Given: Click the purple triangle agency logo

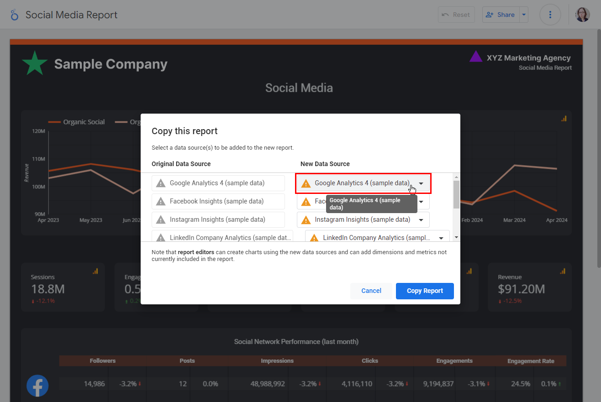Looking at the screenshot, I should (476, 57).
